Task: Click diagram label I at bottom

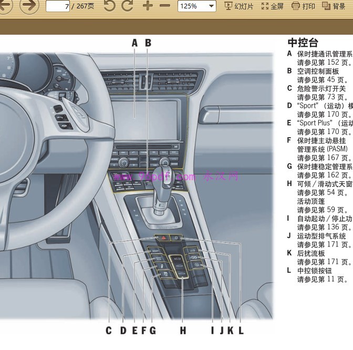Action: pos(212,331)
